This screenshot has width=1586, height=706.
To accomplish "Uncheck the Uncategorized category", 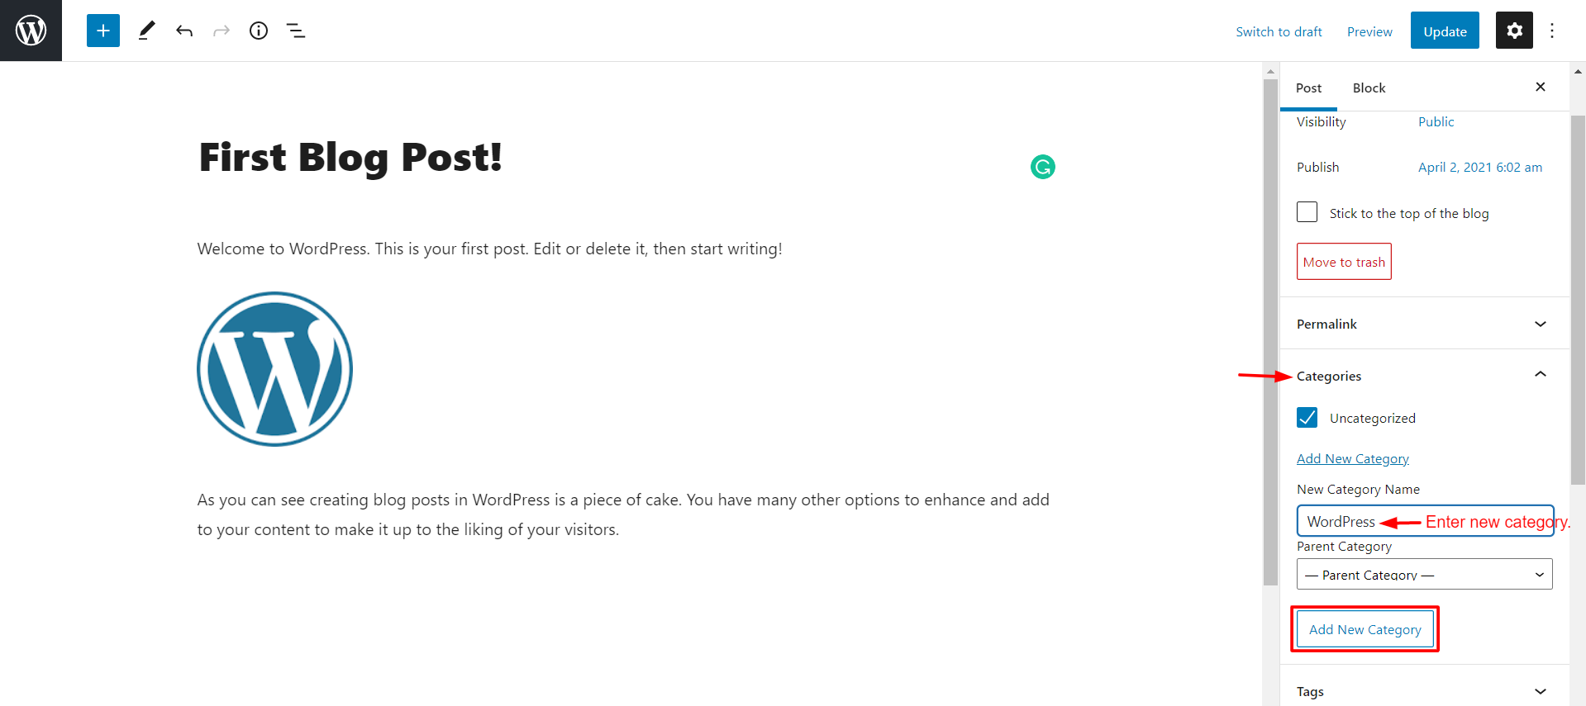I will [1307, 417].
